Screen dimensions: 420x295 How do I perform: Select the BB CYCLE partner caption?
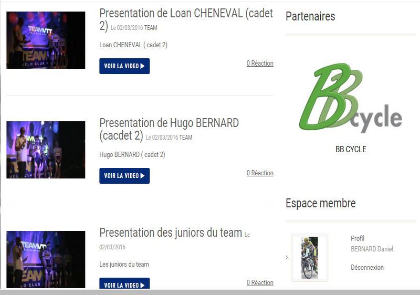click(x=351, y=149)
